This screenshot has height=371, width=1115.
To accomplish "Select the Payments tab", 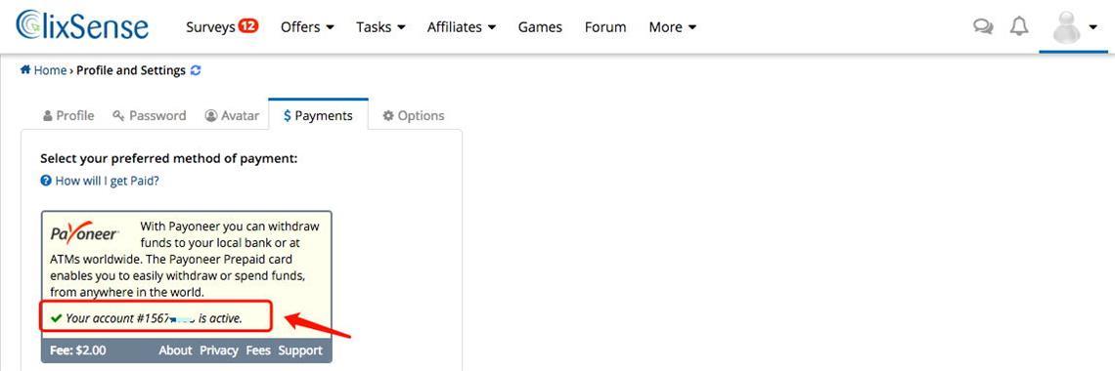I will pos(318,115).
